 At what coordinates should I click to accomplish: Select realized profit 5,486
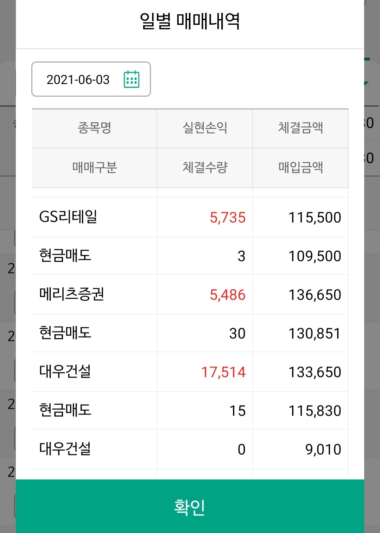click(228, 295)
